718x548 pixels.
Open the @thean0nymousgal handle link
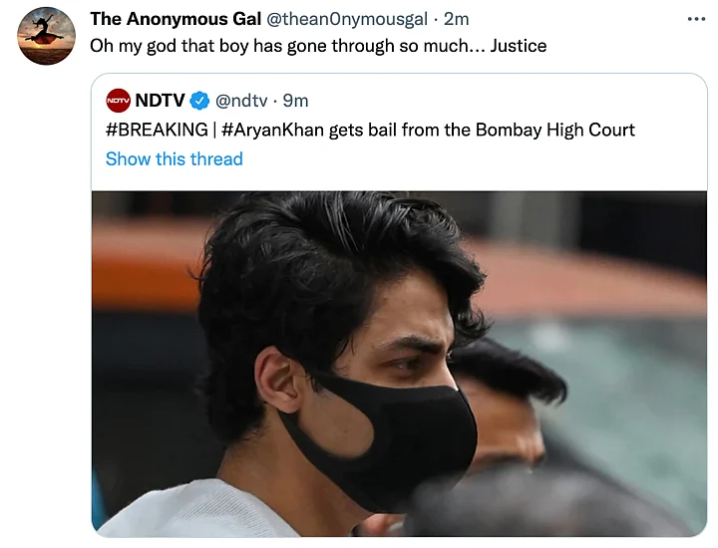pyautogui.click(x=347, y=19)
